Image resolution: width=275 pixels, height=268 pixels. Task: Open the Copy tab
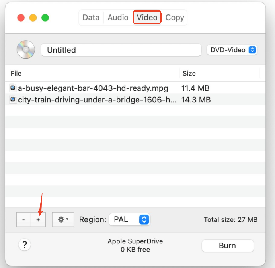175,18
